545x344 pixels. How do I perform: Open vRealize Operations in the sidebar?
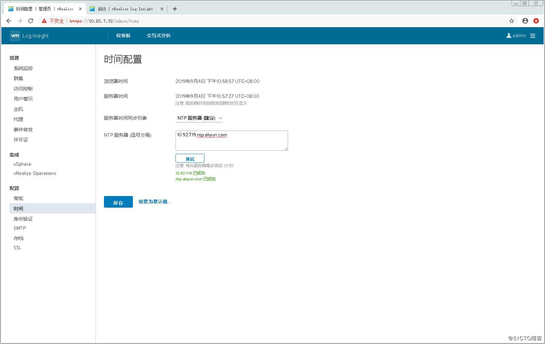(x=35, y=173)
